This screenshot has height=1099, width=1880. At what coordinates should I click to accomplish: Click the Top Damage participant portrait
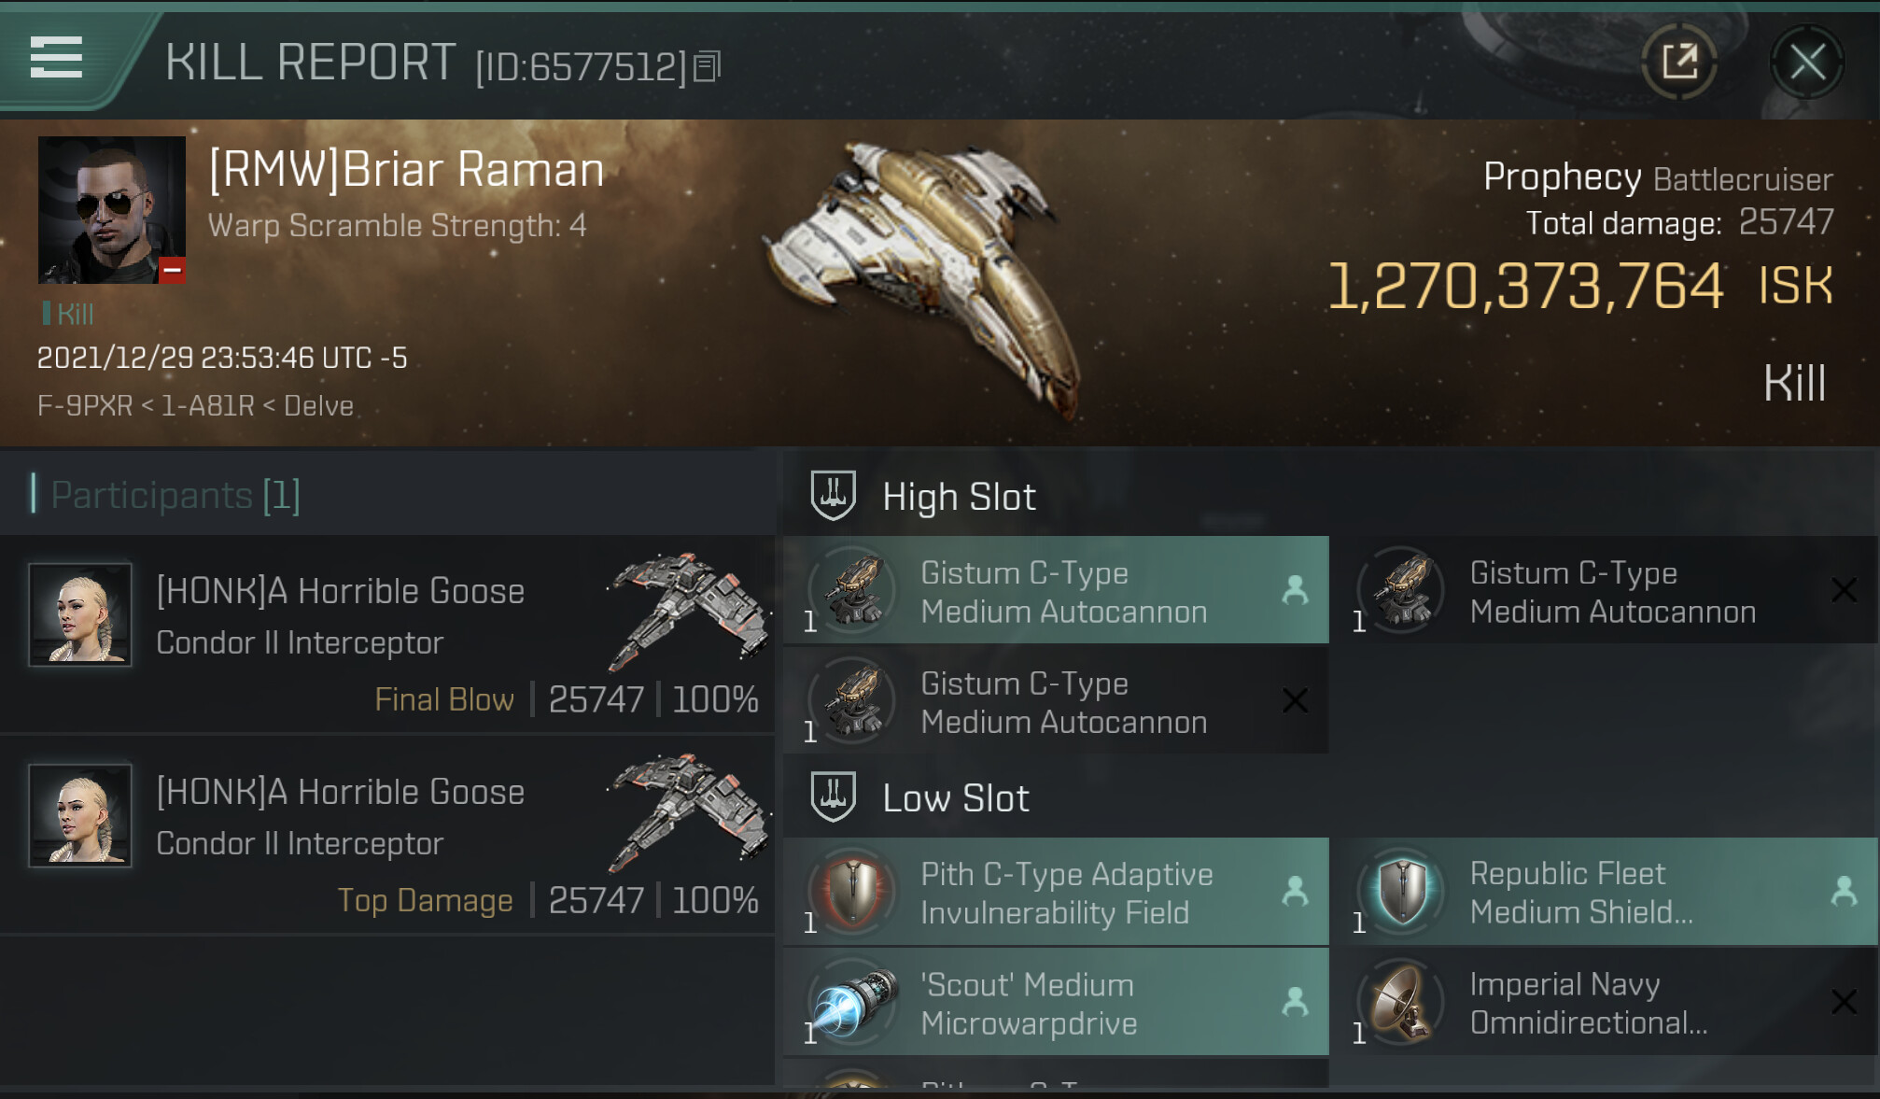coord(80,815)
